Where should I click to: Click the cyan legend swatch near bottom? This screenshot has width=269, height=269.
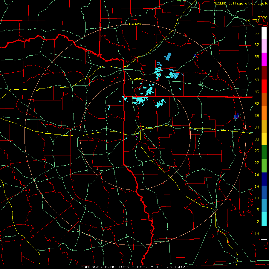tap(264, 219)
